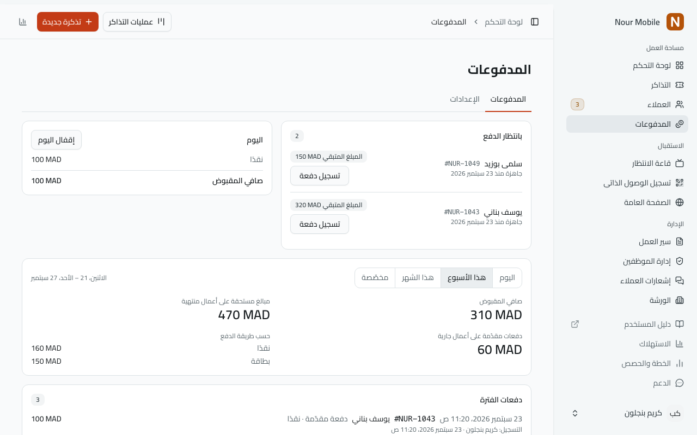Click the badge 3 next to العملاء
This screenshot has height=435, width=697.
click(577, 104)
